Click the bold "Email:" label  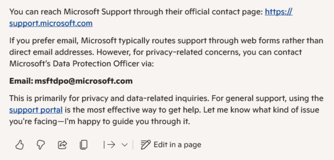21,81
